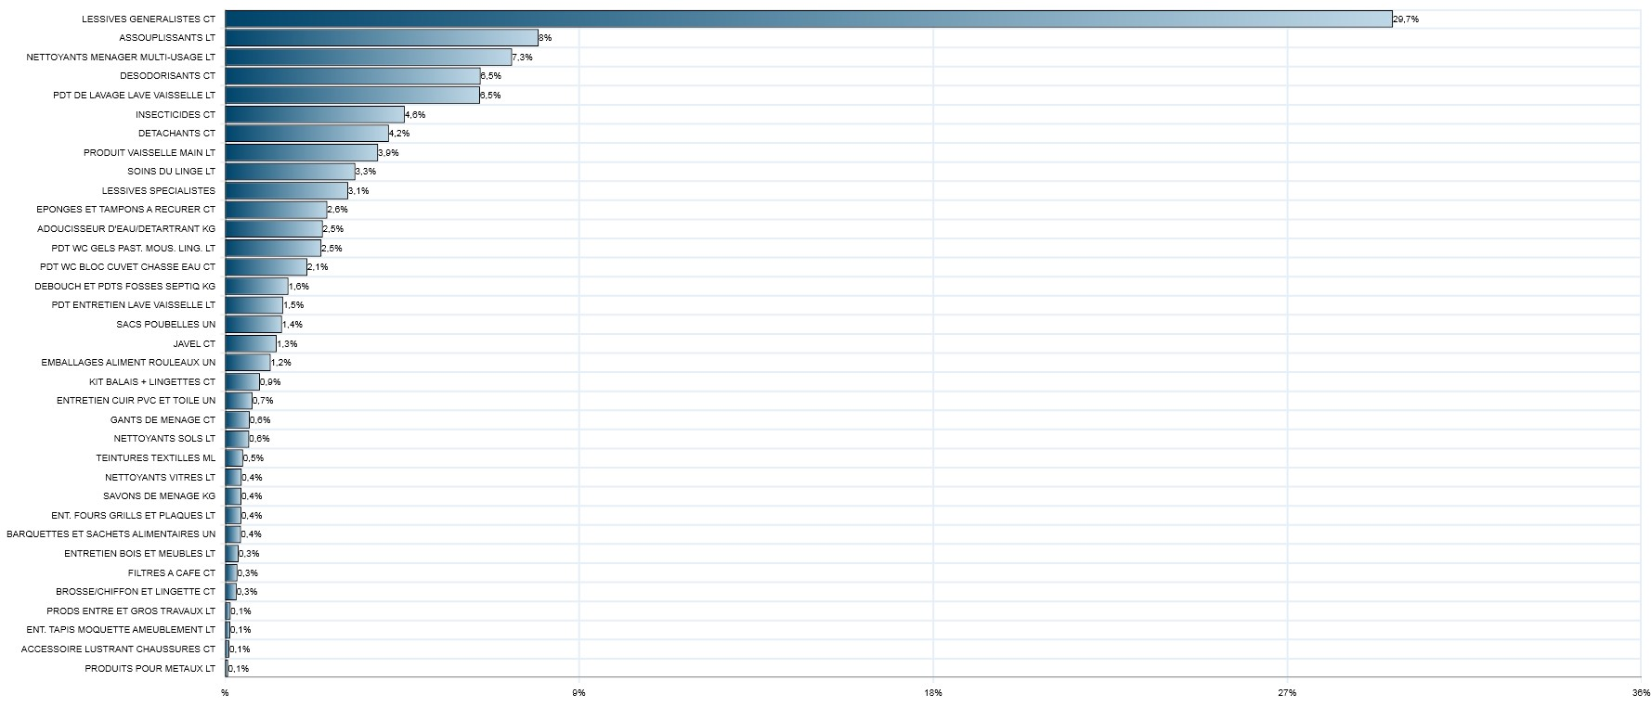Screen dimensions: 1651x707
Task: Click the label 'BROSSE/CHIFFON ET LINGETTE CT'
Action: pos(136,591)
